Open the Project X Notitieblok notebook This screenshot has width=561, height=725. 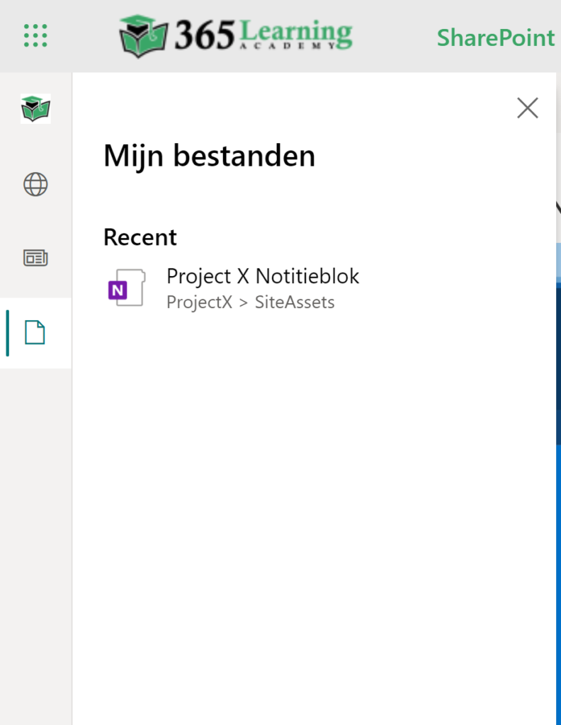point(263,276)
